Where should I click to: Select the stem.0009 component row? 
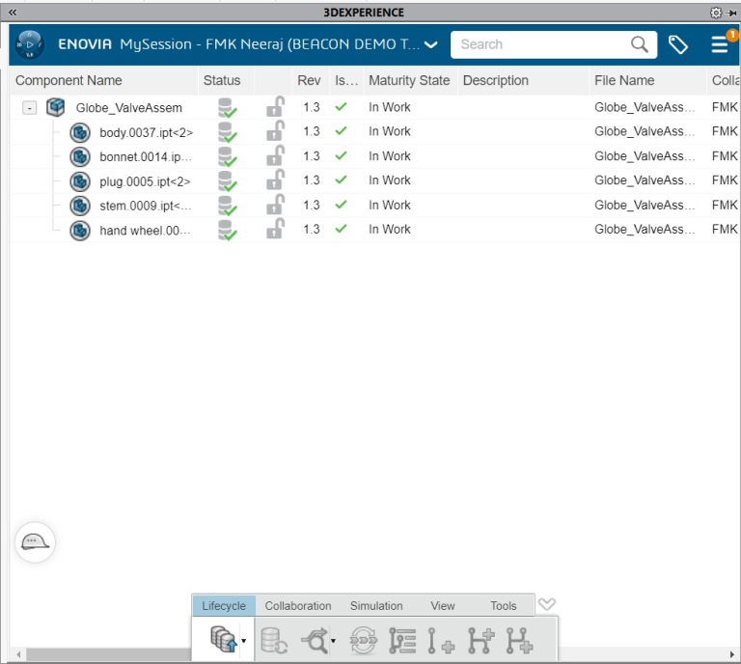click(373, 206)
